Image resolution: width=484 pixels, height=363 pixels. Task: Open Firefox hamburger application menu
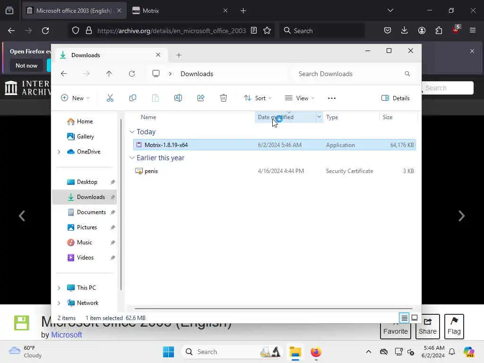click(473, 31)
